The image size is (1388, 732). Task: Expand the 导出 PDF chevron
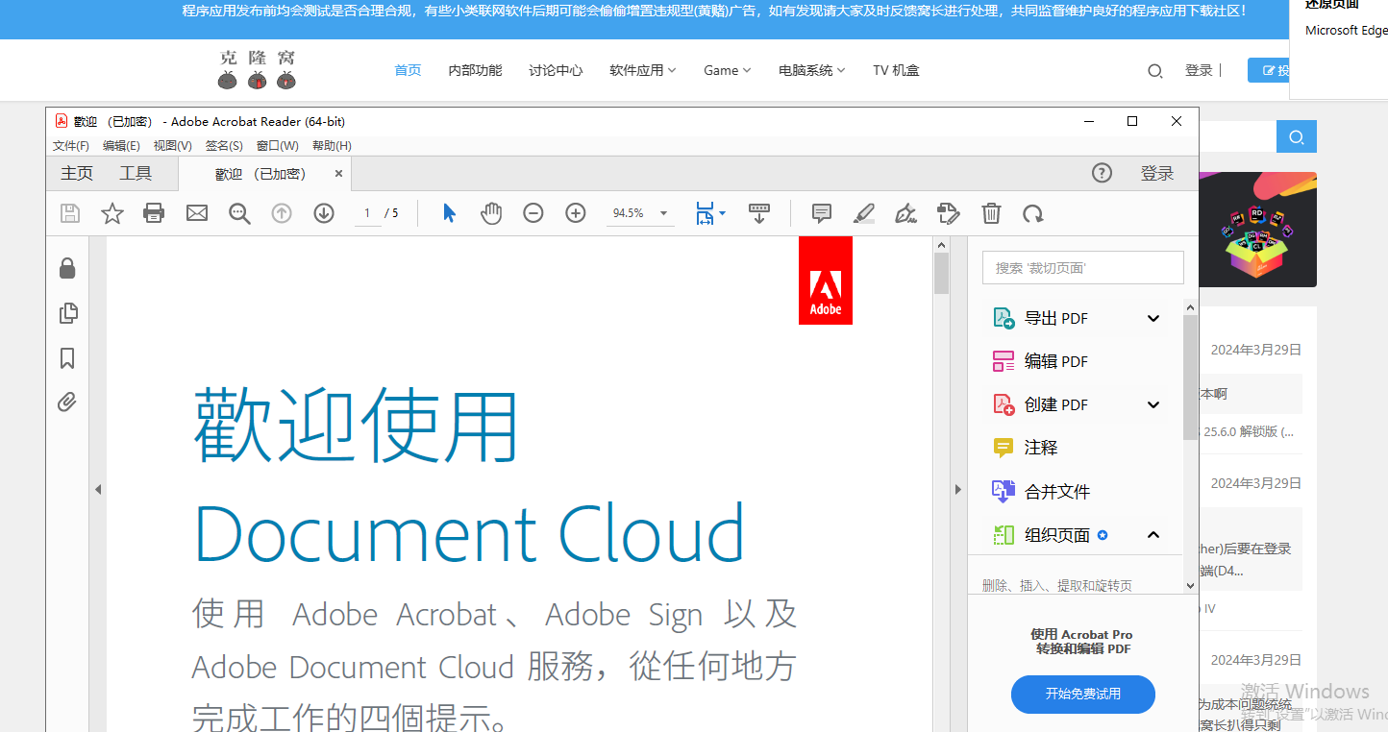click(x=1153, y=318)
